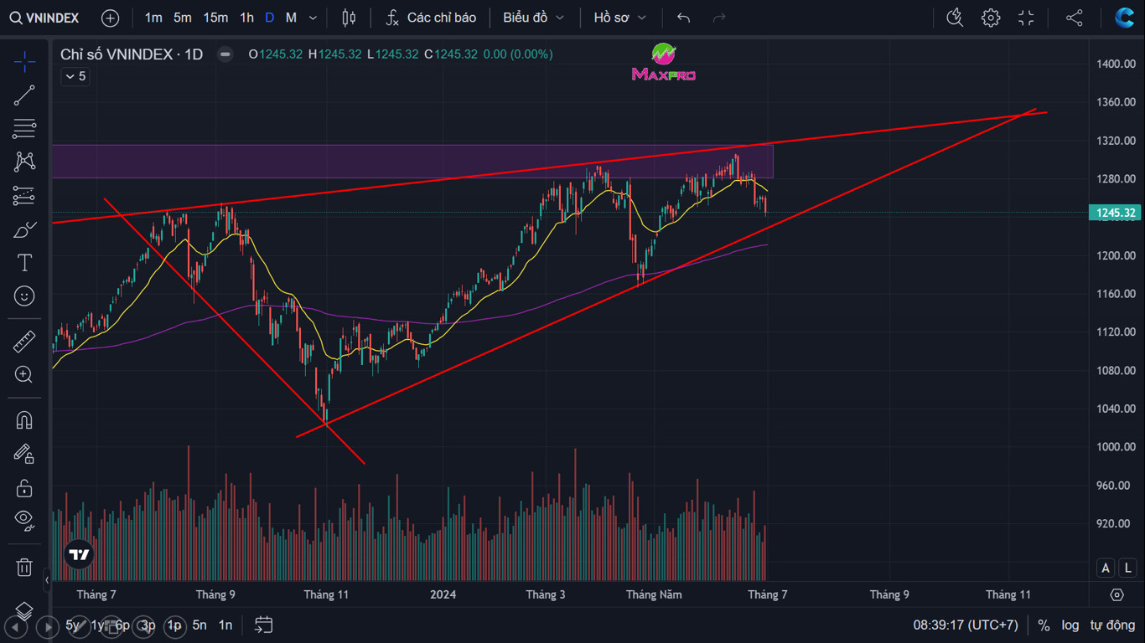Click the timezone clock 08:39:17 (UTC+7)
The image size is (1145, 643).
coord(966,625)
